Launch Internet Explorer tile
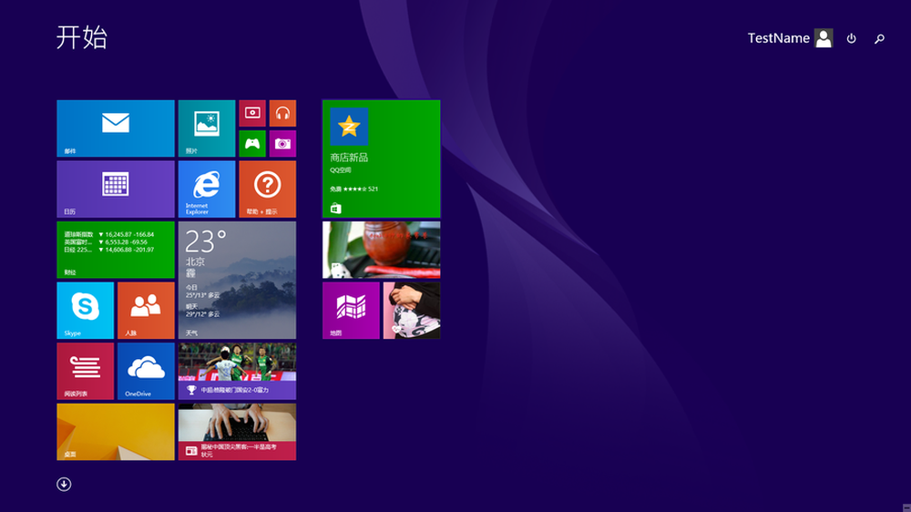911x512 pixels. (207, 189)
